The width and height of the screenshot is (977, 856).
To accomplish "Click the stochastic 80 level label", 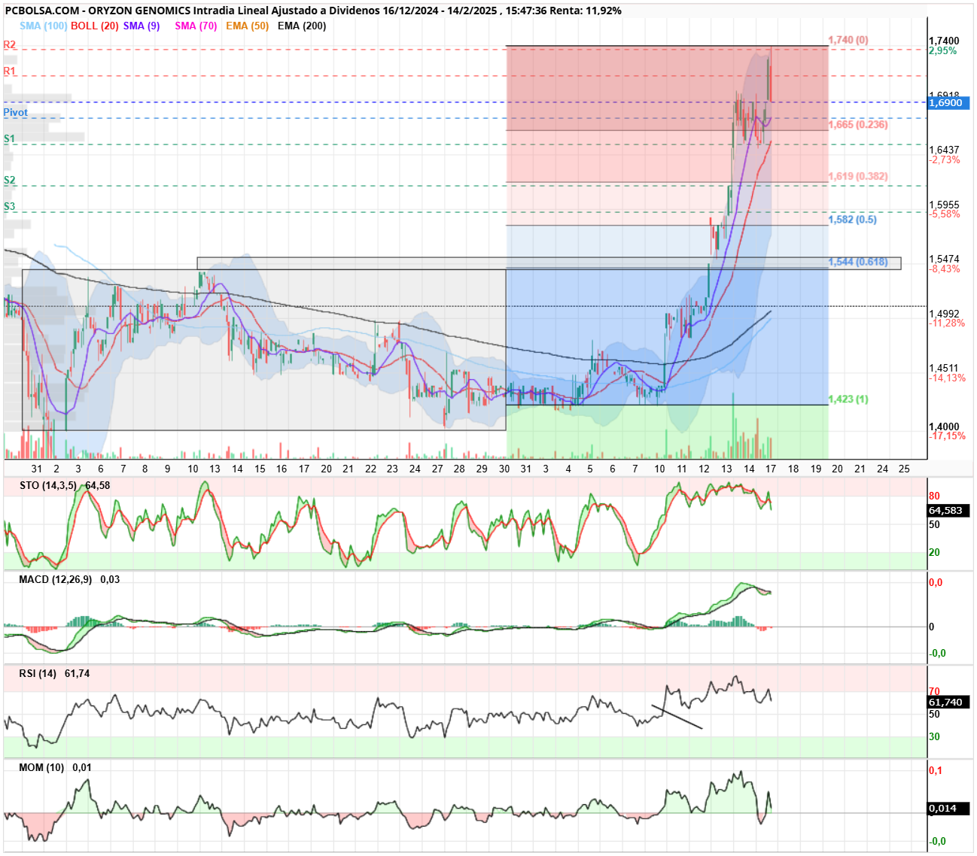I will (x=934, y=496).
